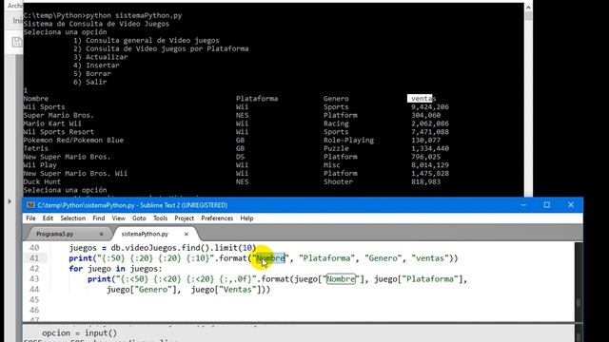The image size is (609, 342).
Task: Click the "Mario Kart Wii" row in console
Action: click(x=52, y=123)
